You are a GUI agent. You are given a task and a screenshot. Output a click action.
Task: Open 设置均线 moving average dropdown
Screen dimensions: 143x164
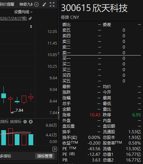(23, 12)
